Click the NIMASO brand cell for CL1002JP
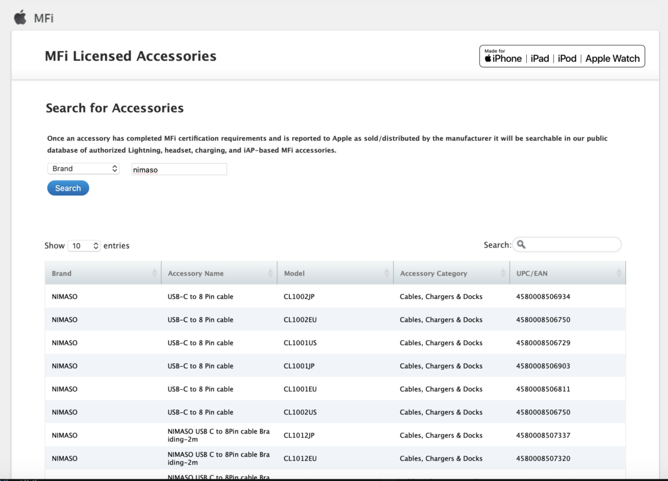Image resolution: width=668 pixels, height=481 pixels. pyautogui.click(x=64, y=296)
